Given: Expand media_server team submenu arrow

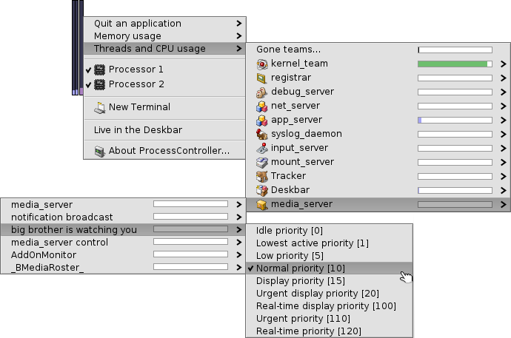Looking at the screenshot, I should [503, 204].
